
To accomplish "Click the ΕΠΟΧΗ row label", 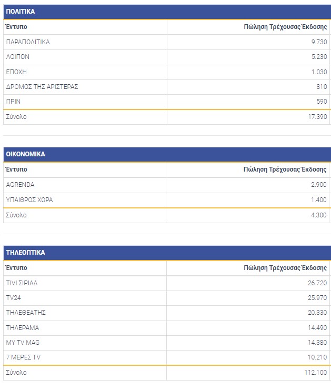I will click(x=16, y=72).
